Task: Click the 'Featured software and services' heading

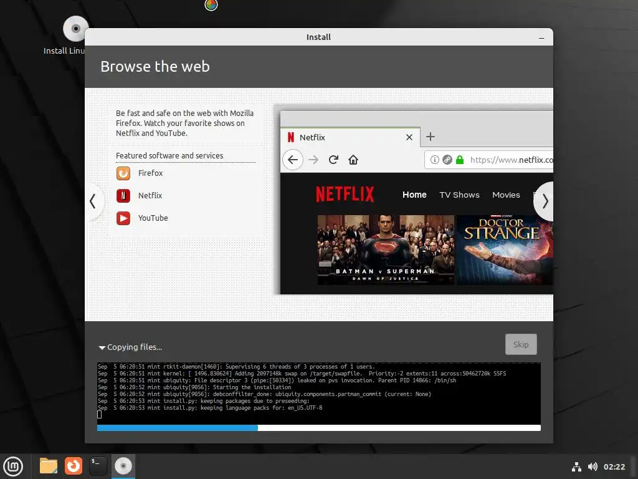Action: 169,155
